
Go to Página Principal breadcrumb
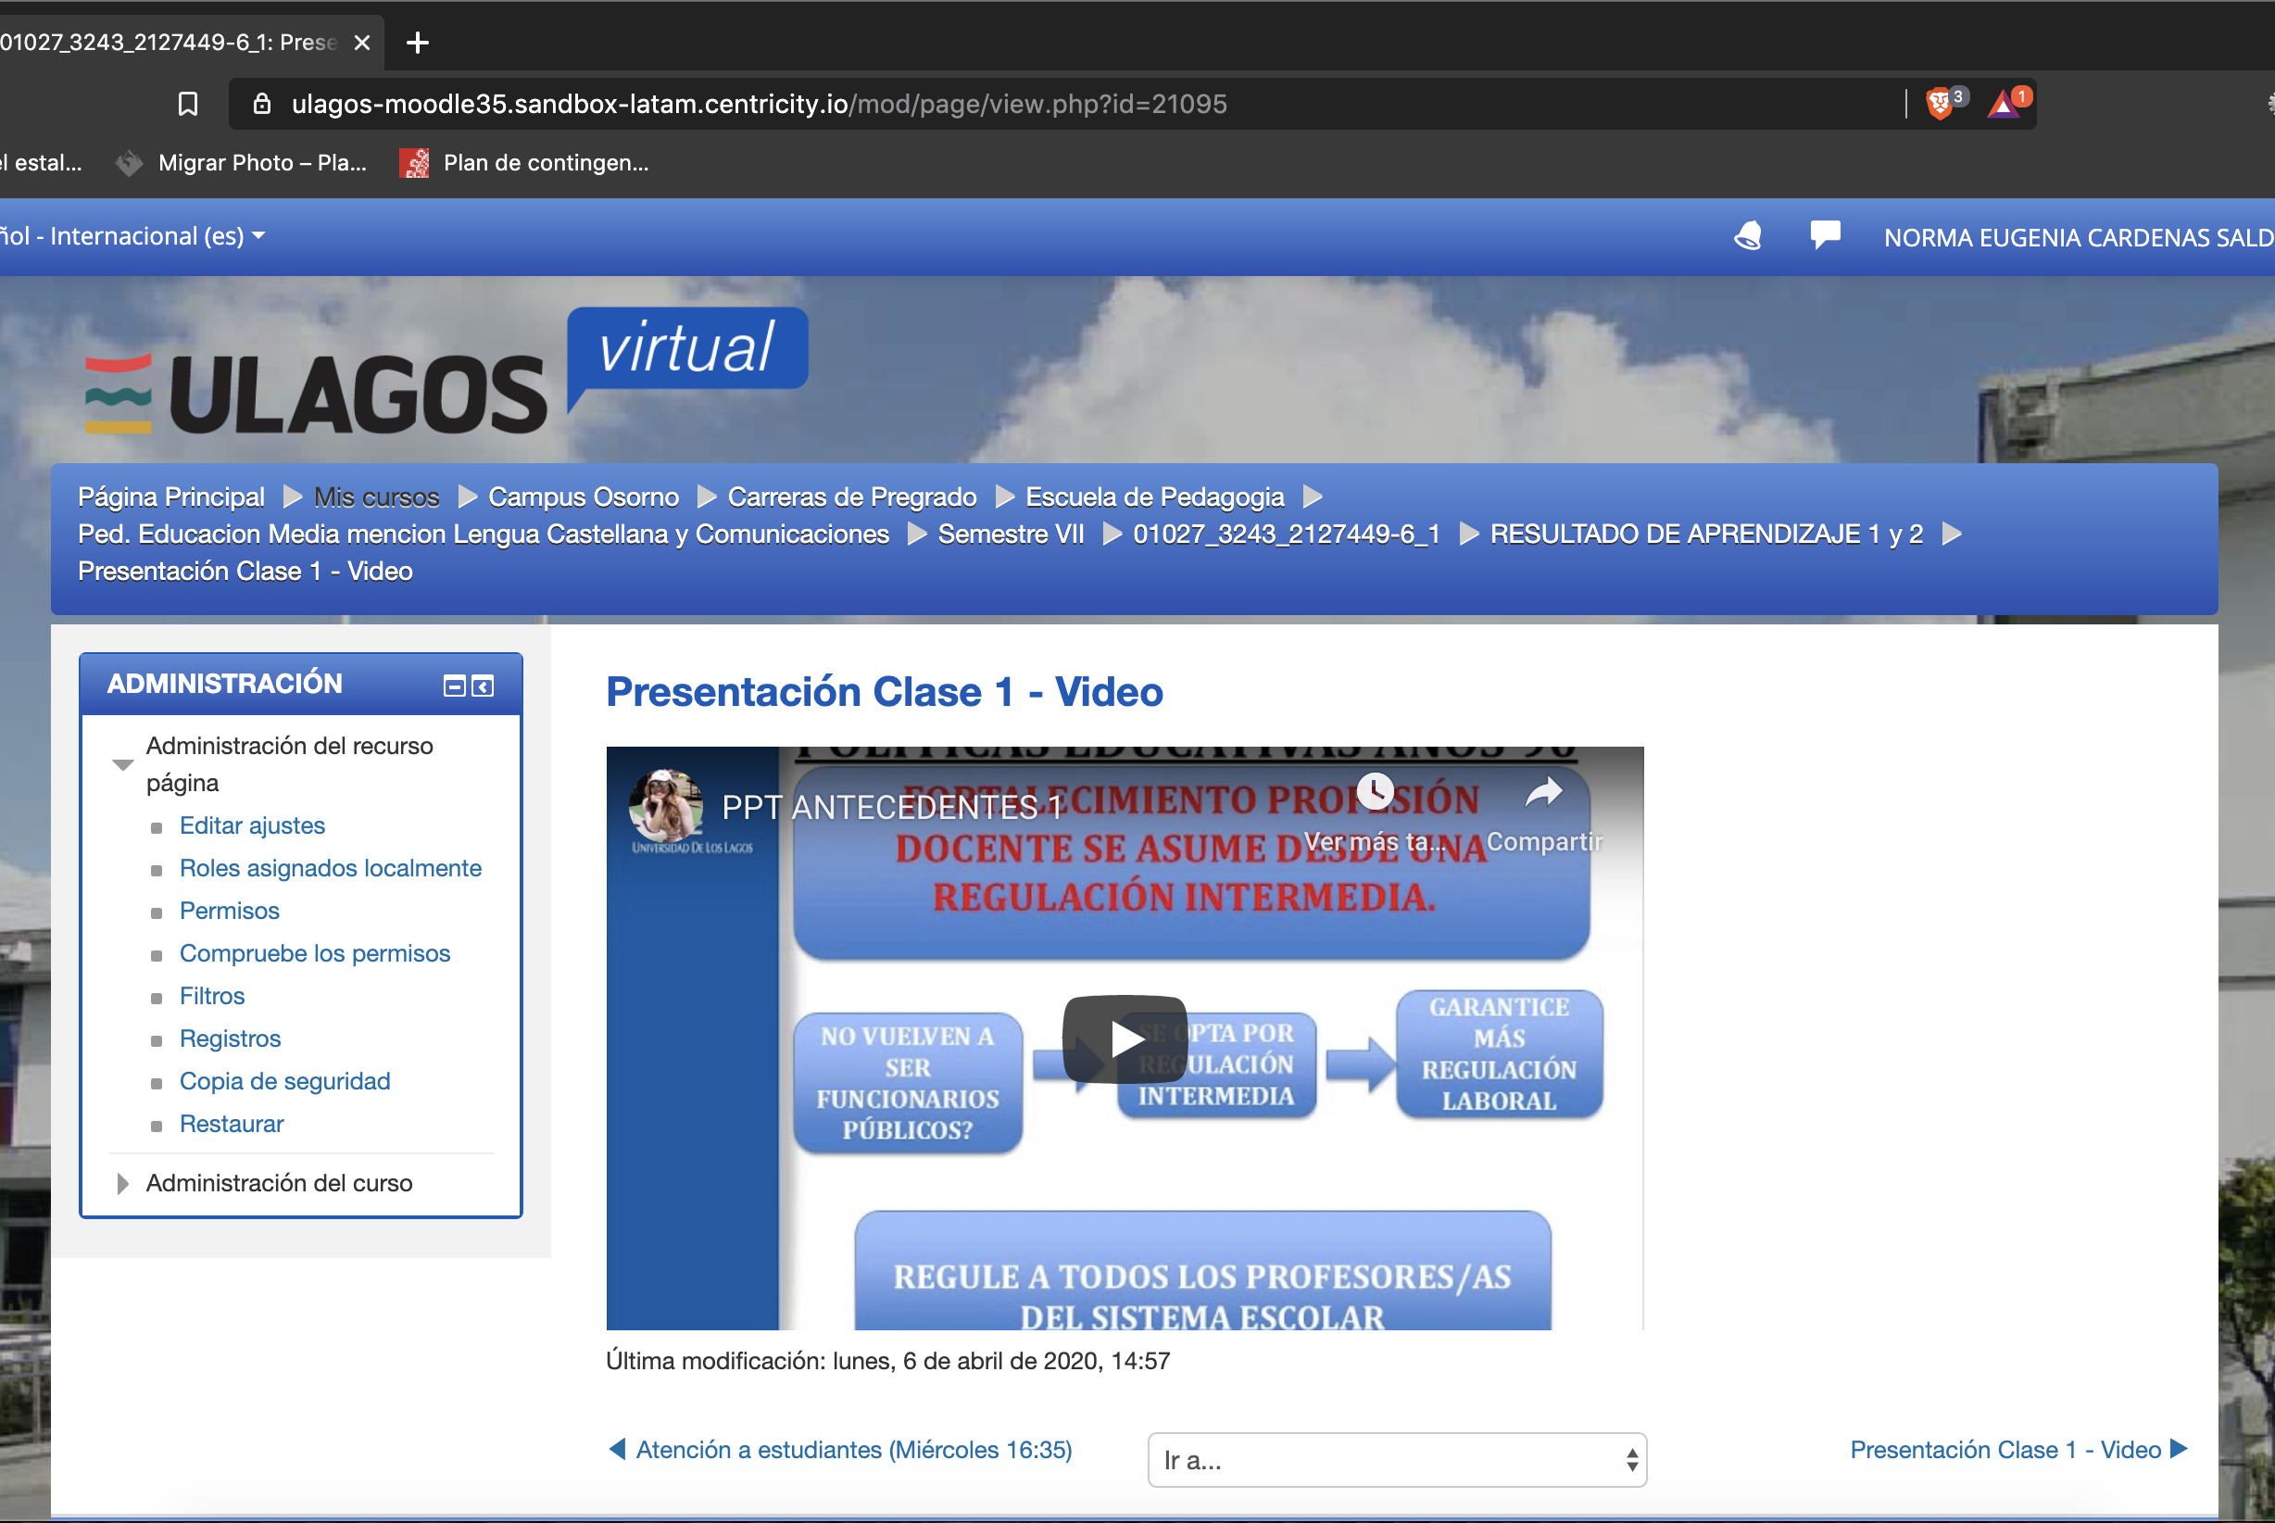click(x=170, y=497)
